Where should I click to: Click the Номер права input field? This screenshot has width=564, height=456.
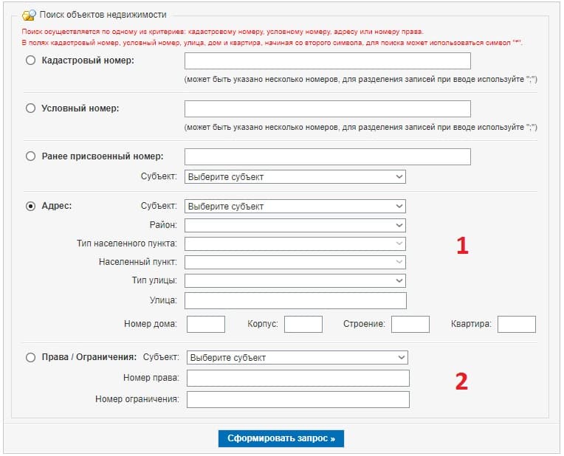click(298, 379)
